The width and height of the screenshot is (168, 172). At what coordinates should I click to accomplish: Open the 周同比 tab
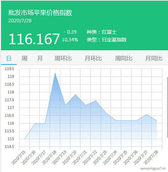[124, 58]
